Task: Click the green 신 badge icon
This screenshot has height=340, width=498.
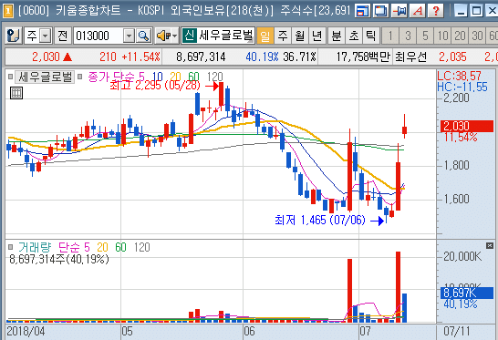Action: 190,36
